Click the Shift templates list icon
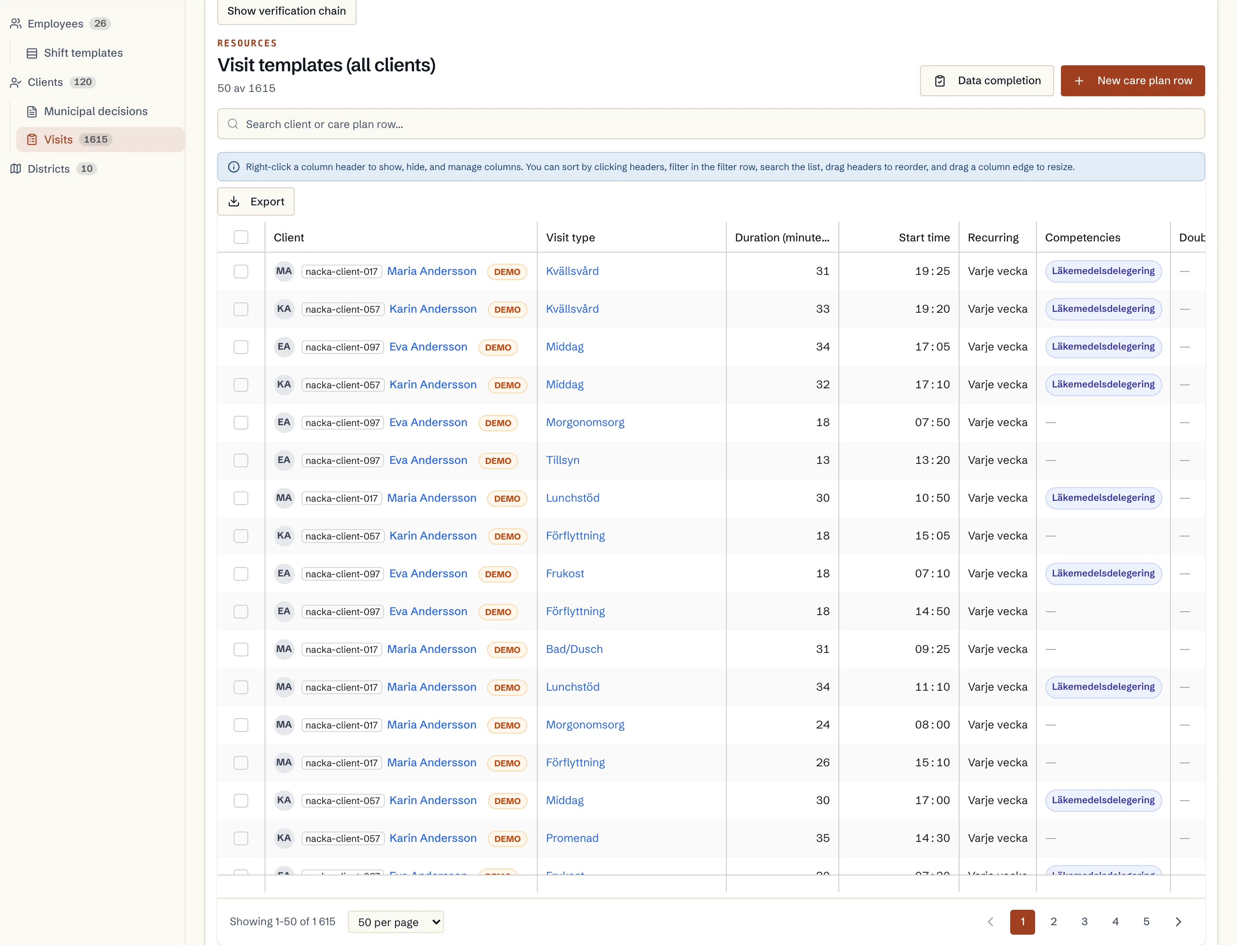The image size is (1237, 945). [x=32, y=53]
